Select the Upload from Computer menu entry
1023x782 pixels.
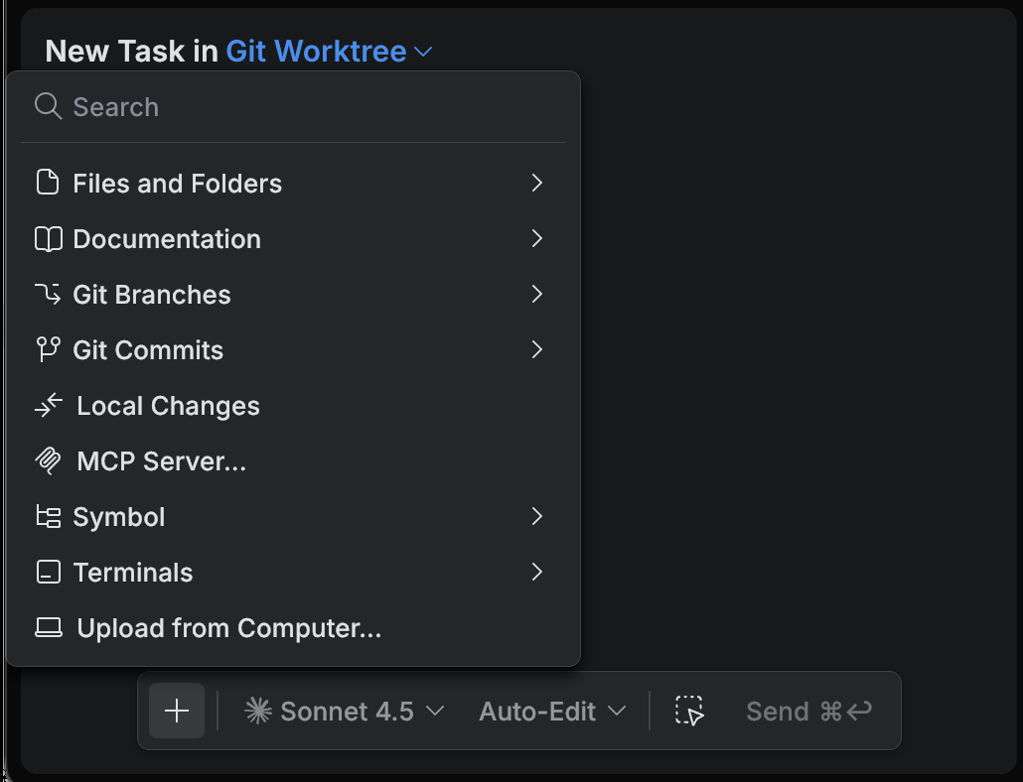228,627
